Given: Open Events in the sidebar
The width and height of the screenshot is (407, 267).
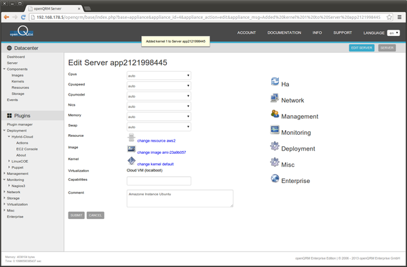Looking at the screenshot, I should 12,100.
